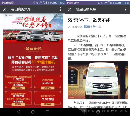The image size is (130, 116).
Task: Close the left 福田商务汽车 page with X
Action: (x=5, y=9)
